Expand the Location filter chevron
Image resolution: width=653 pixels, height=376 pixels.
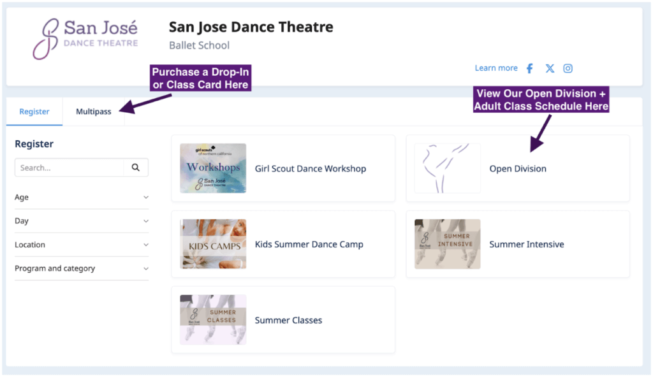tap(146, 245)
